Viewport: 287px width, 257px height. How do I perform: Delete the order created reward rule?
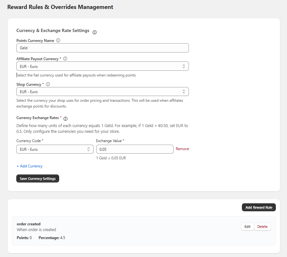click(262, 227)
